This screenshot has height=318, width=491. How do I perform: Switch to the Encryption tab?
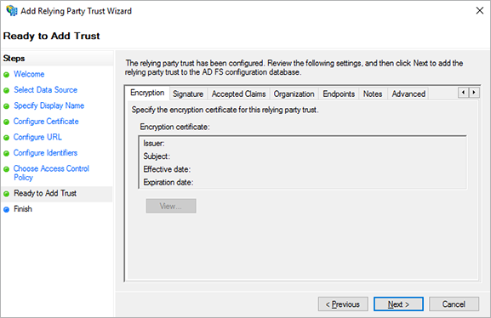(147, 93)
